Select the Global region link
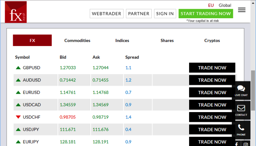 225,5
